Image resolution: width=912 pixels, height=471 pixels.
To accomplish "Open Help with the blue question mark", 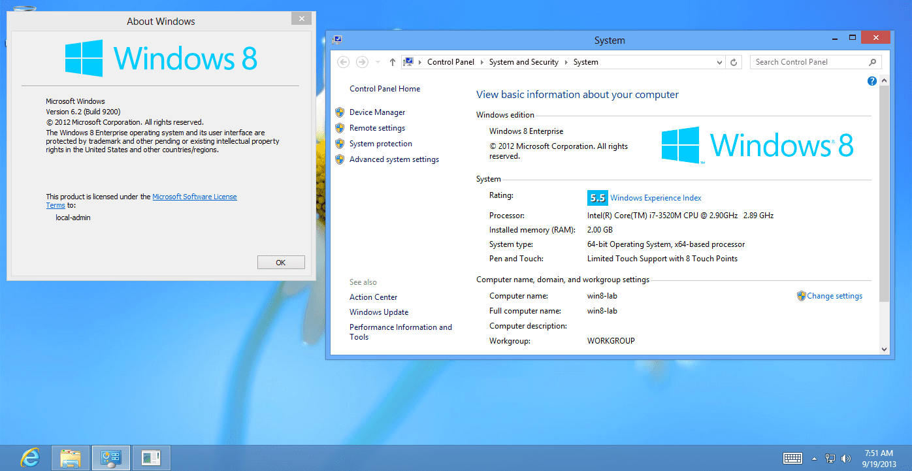I will tap(872, 81).
